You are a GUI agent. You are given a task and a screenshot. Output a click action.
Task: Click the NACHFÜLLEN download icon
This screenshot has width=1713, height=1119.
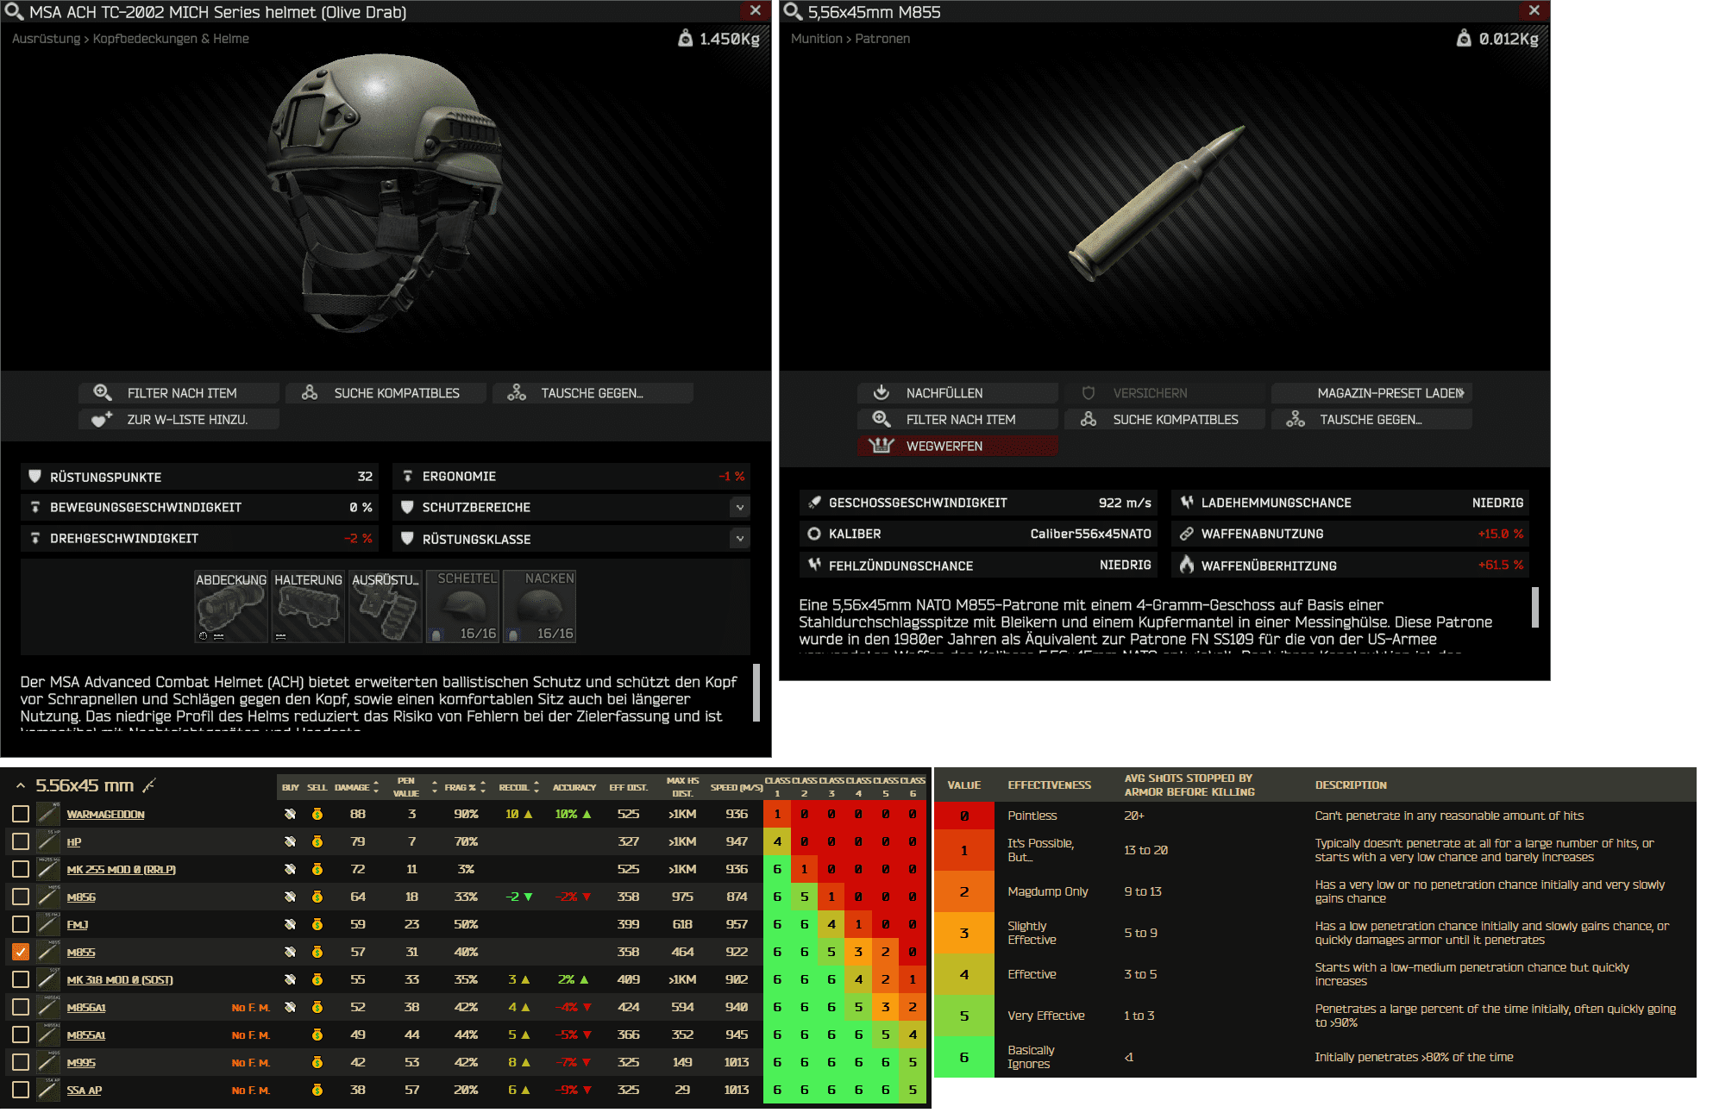(x=881, y=392)
